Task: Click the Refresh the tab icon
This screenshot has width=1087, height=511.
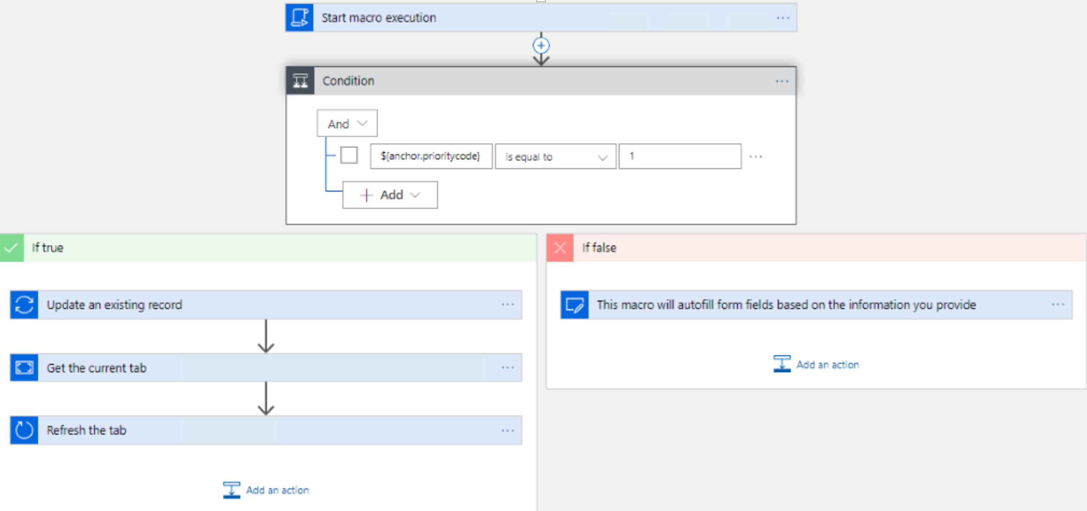Action: pyautogui.click(x=24, y=430)
